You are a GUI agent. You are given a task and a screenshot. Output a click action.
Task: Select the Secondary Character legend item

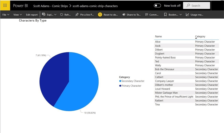point(133,81)
